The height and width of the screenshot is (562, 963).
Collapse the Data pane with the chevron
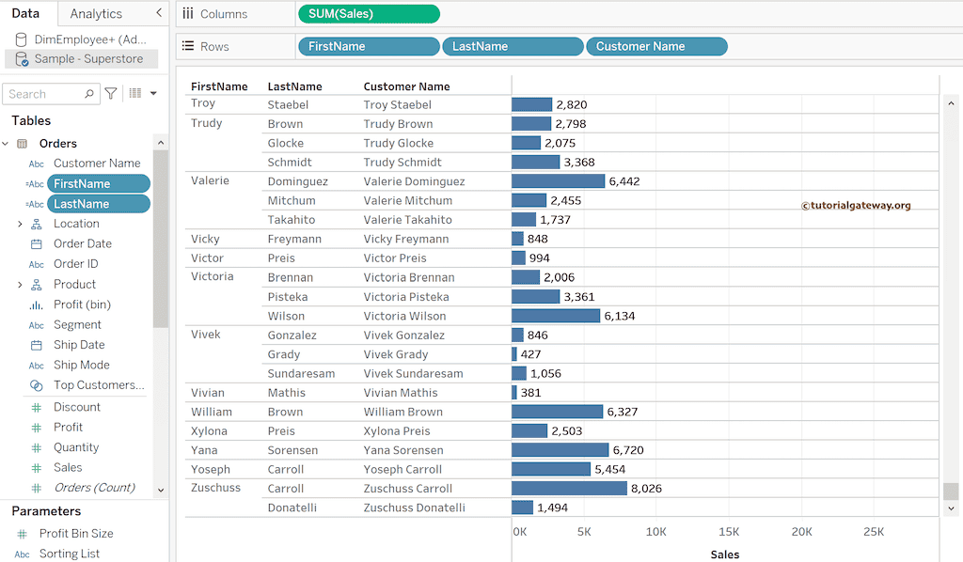[x=158, y=13]
